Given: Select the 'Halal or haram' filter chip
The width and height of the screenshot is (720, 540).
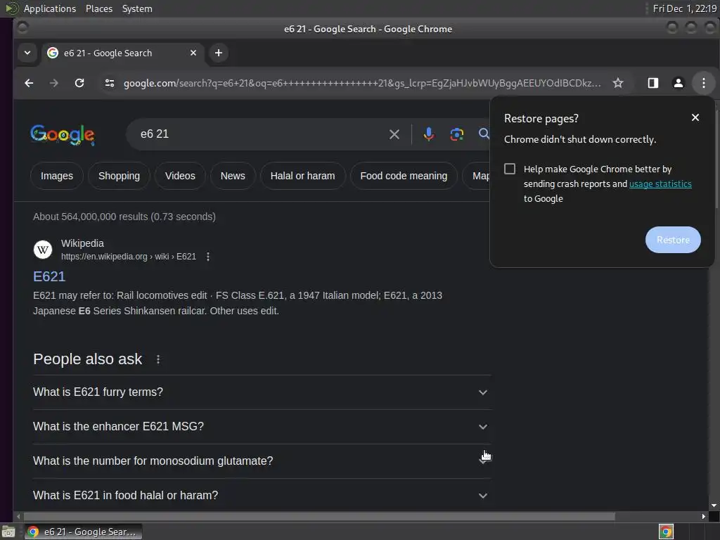Looking at the screenshot, I should [x=302, y=176].
